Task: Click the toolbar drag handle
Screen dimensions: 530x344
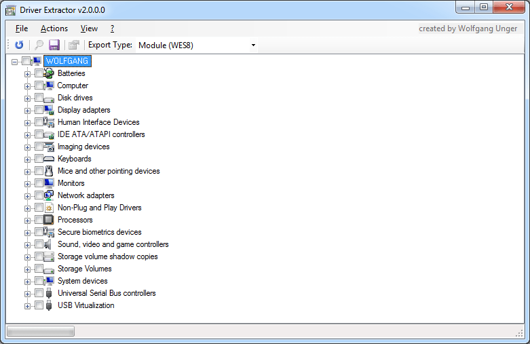Action: point(9,45)
